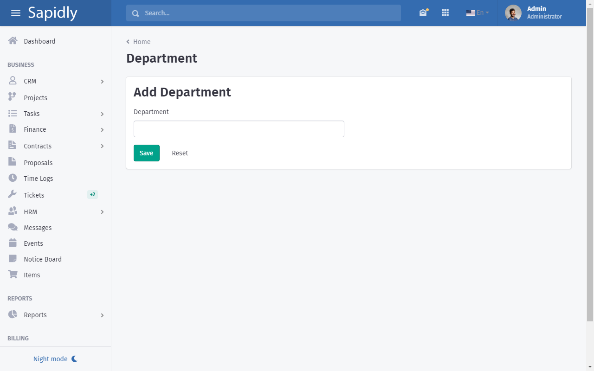Expand the HRM submenu chevron
594x371 pixels.
[102, 212]
